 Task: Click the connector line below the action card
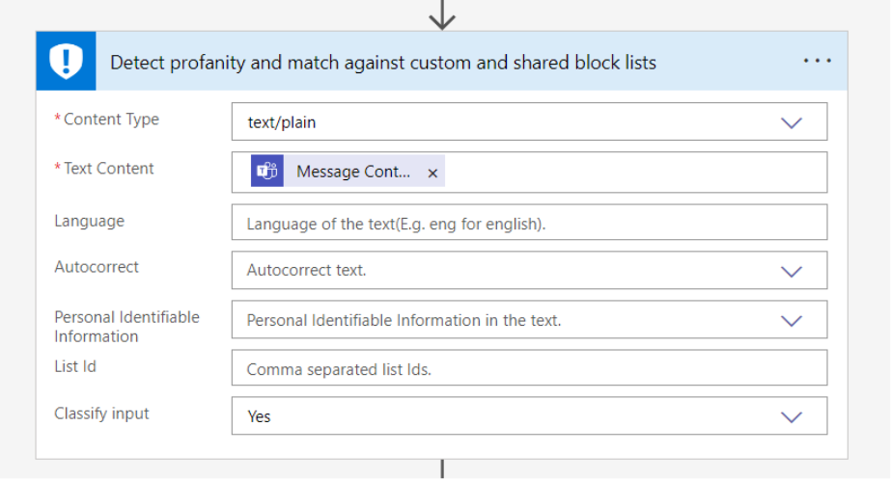442,469
